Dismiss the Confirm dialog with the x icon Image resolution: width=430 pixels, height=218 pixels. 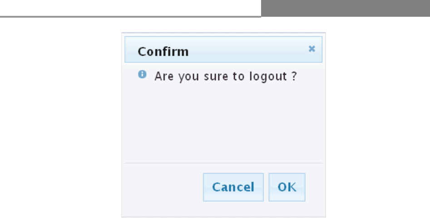311,49
